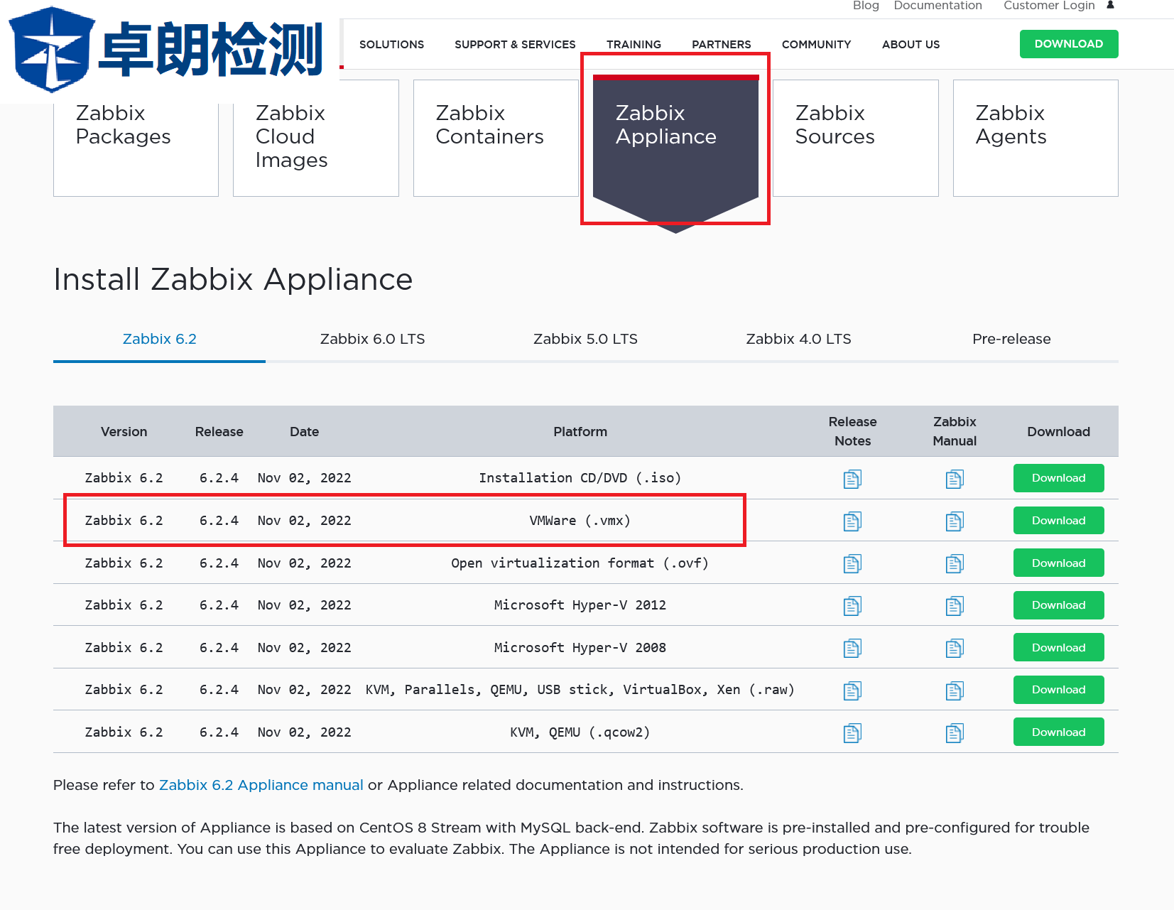Download the VMWare (.vmx) appliance

click(x=1058, y=521)
